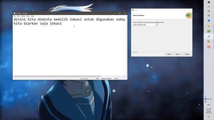Open the Windows Start menu
Screen dimensions: 214x120
[209, 2]
